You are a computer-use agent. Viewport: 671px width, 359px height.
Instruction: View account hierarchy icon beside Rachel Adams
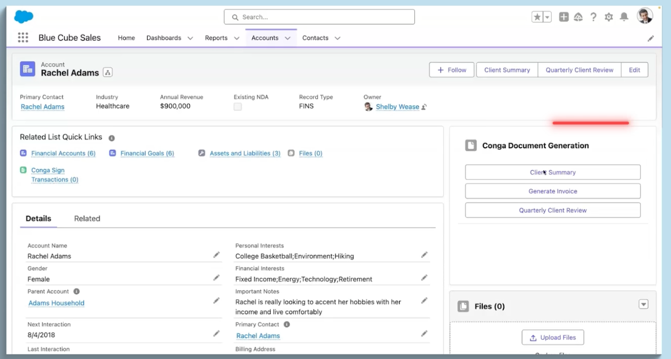click(x=108, y=72)
